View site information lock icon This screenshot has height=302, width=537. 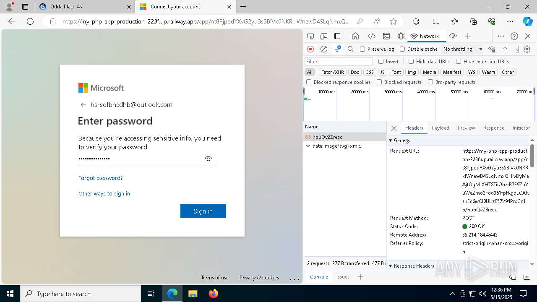pos(52,21)
